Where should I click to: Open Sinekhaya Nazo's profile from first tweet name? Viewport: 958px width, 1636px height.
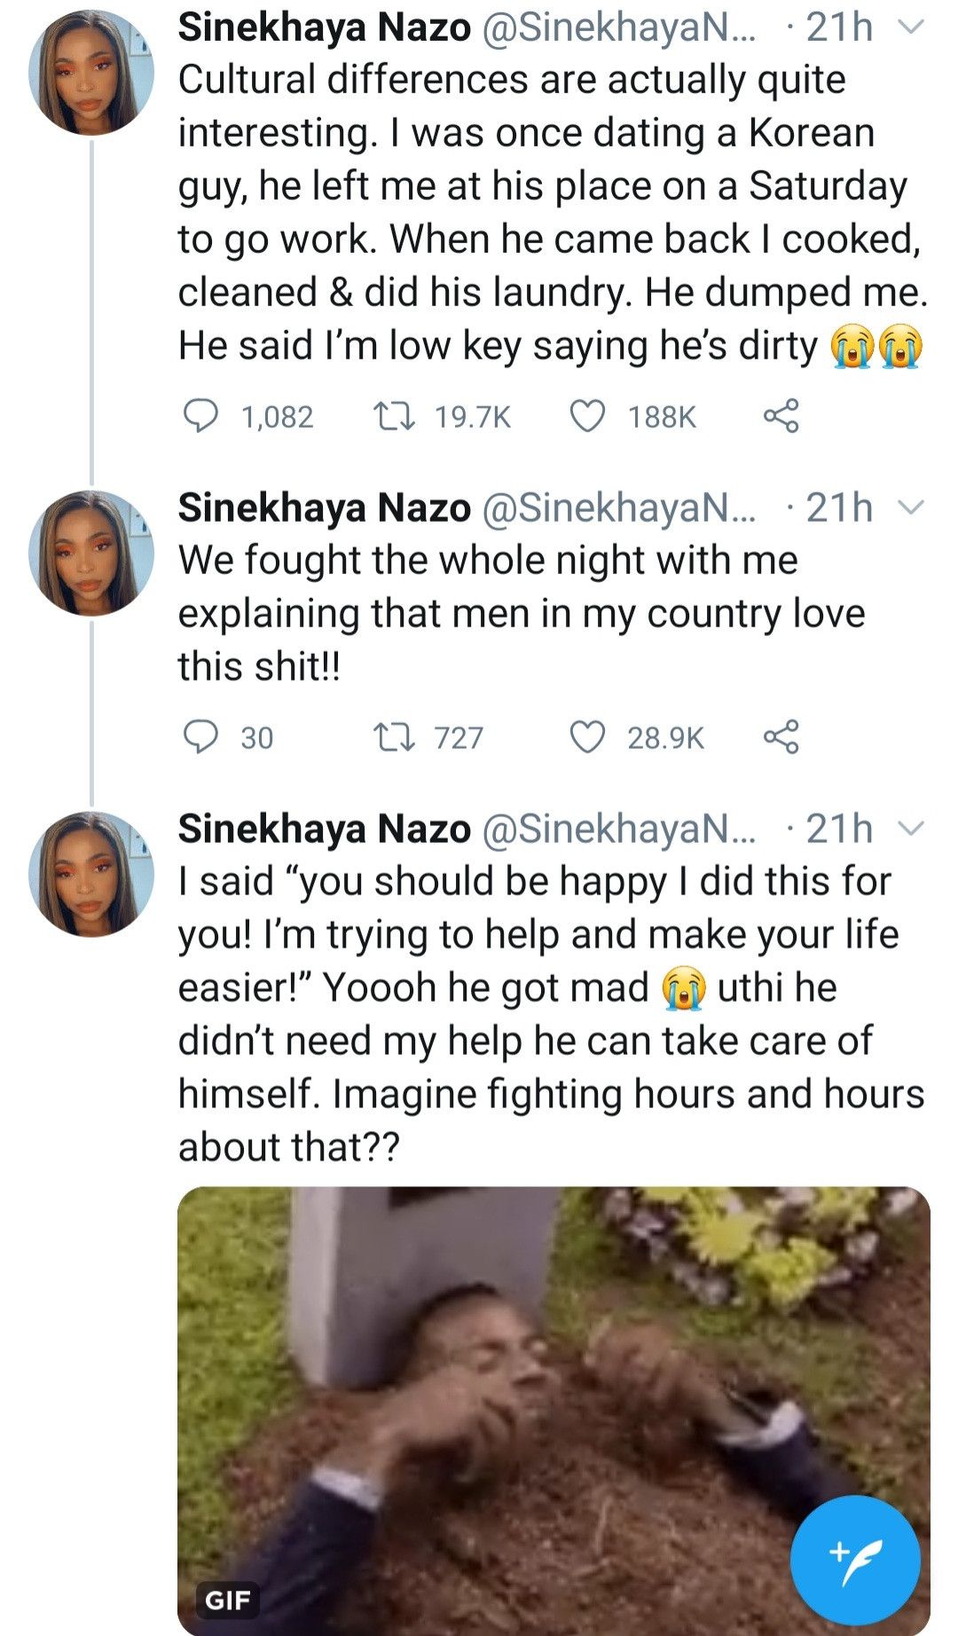coord(325,28)
